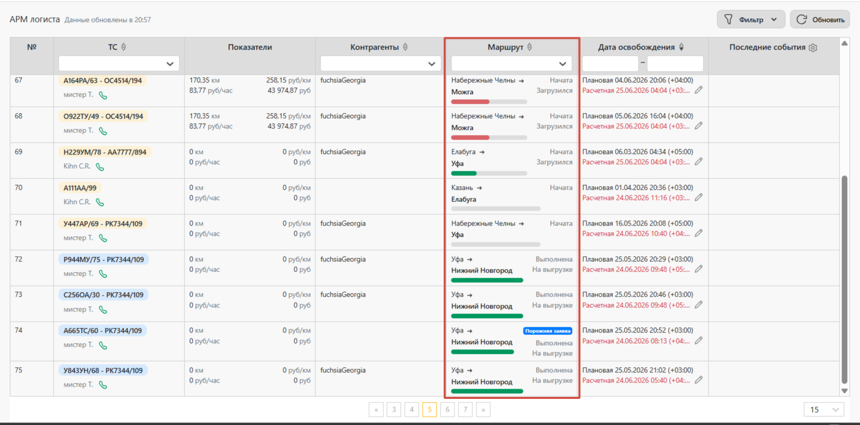Sort by Контрагенты column arrows
The image size is (860, 425).
pyautogui.click(x=405, y=47)
